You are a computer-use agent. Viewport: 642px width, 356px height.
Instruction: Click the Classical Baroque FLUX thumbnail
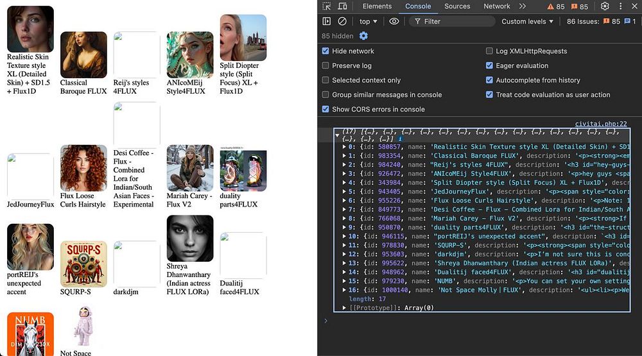(x=83, y=55)
